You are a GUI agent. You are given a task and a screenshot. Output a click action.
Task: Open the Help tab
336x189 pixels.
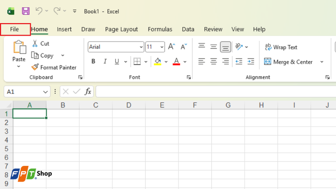pyautogui.click(x=259, y=29)
